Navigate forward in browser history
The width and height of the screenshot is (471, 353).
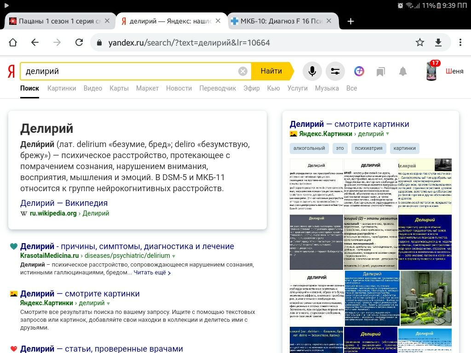(57, 42)
